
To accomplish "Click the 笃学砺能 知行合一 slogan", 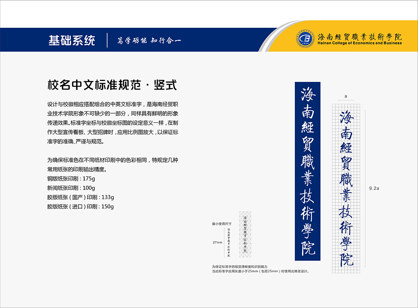I will pyautogui.click(x=149, y=41).
